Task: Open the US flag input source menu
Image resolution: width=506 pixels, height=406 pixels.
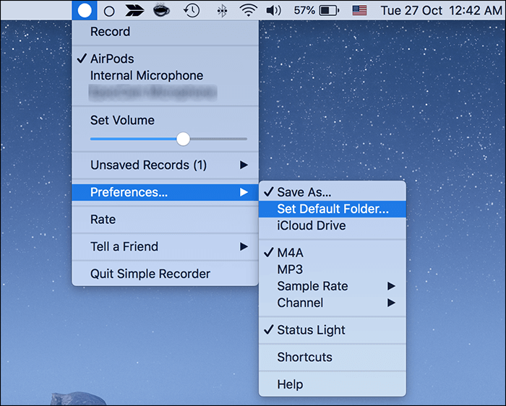Action: (359, 10)
